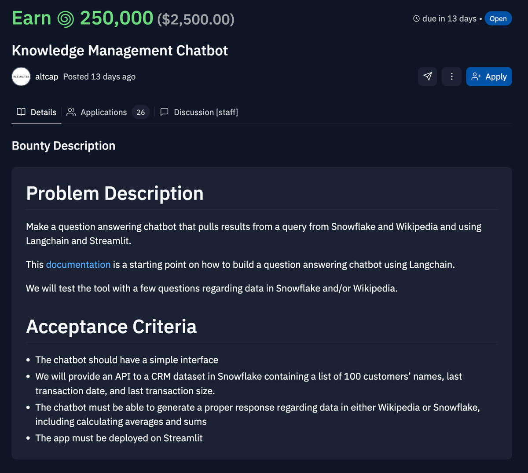
Task: Click the clock icon beside the deadline
Action: (415, 18)
